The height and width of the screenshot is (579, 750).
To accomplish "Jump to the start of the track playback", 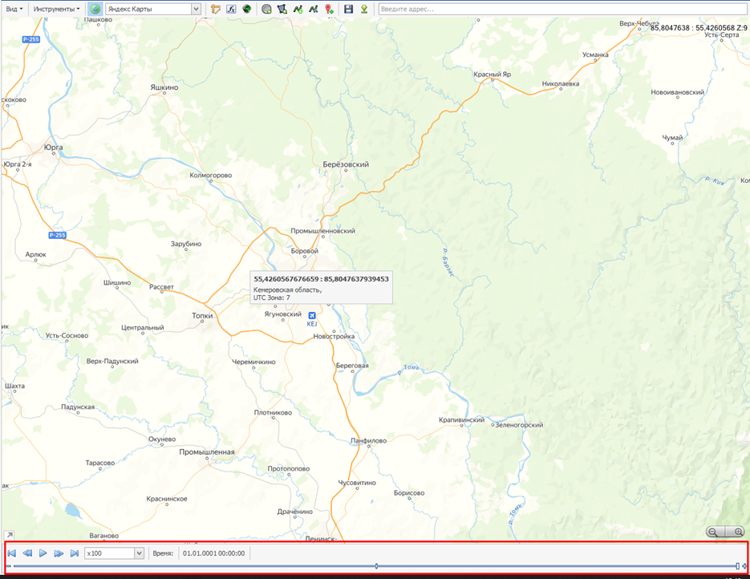I will tap(11, 553).
